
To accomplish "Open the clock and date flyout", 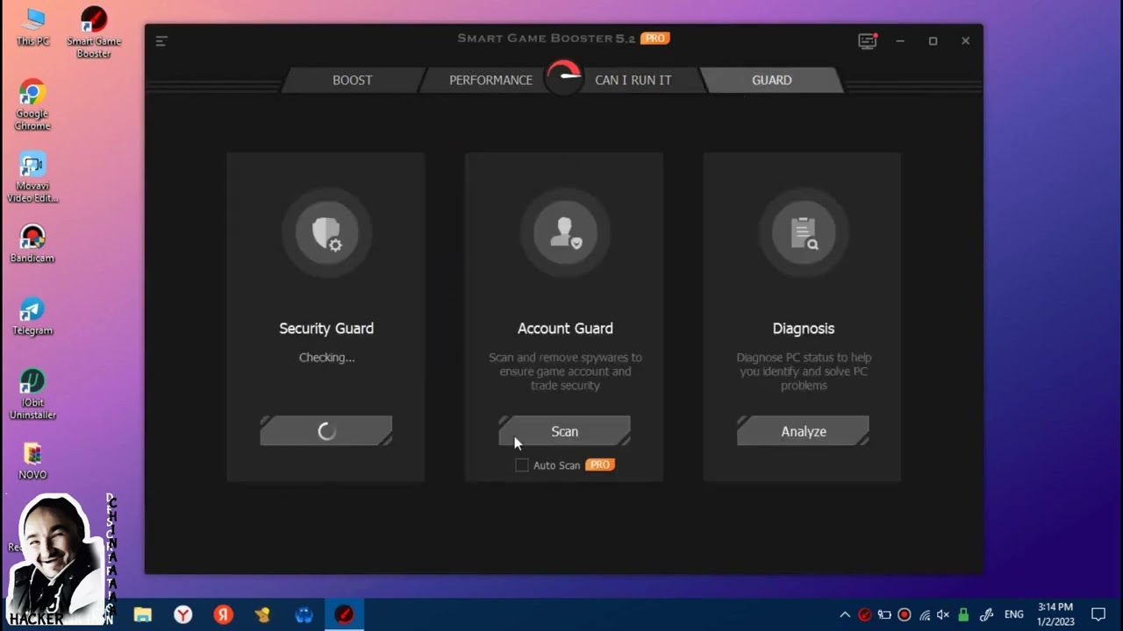I will coord(1055,614).
